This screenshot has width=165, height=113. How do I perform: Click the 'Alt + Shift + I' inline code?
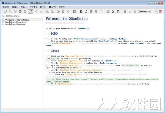(x=130, y=65)
